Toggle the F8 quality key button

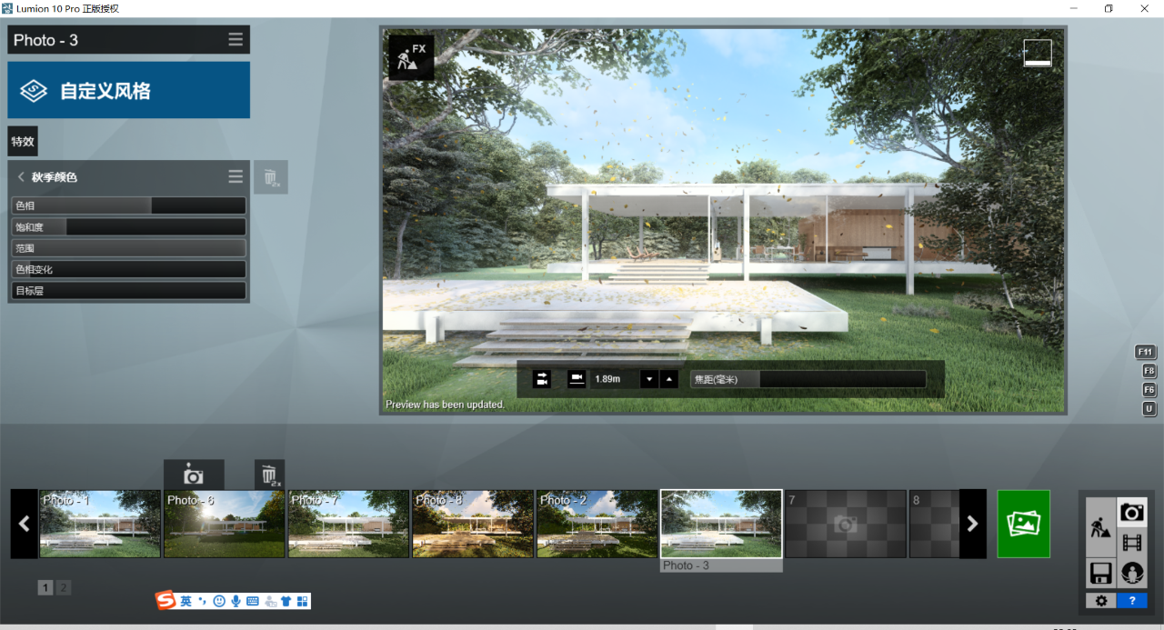pyautogui.click(x=1149, y=371)
